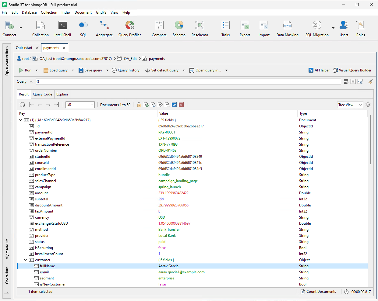Open the Users manager

(344, 29)
